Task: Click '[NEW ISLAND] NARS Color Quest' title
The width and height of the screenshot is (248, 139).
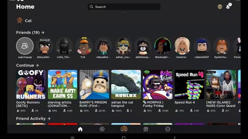Action: tap(221, 104)
